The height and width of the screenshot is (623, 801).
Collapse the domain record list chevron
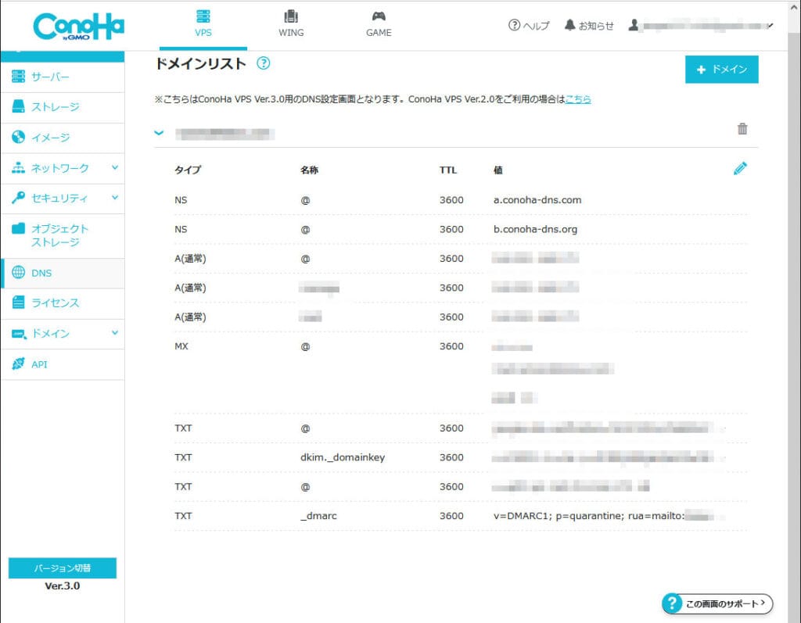159,134
